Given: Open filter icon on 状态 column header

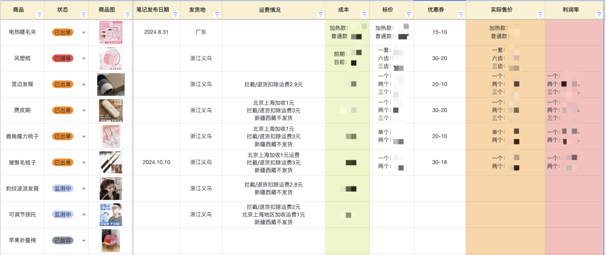Looking at the screenshot, I should 84,14.
